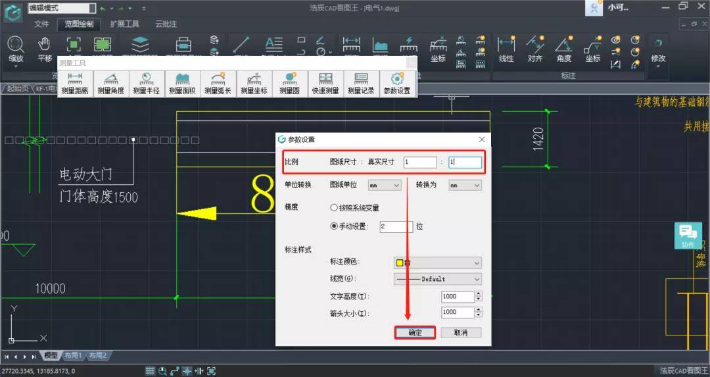Viewport: 710px width, 377px height.
Task: Select 按照系统变量 precision option
Action: [x=354, y=207]
